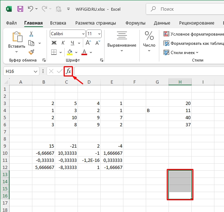Click the Select All corner triangle
Screen dimensions: 224x212
click(6, 82)
